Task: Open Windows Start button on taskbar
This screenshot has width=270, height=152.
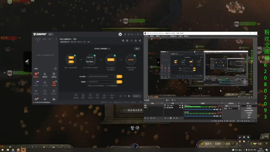Action: 2,150
